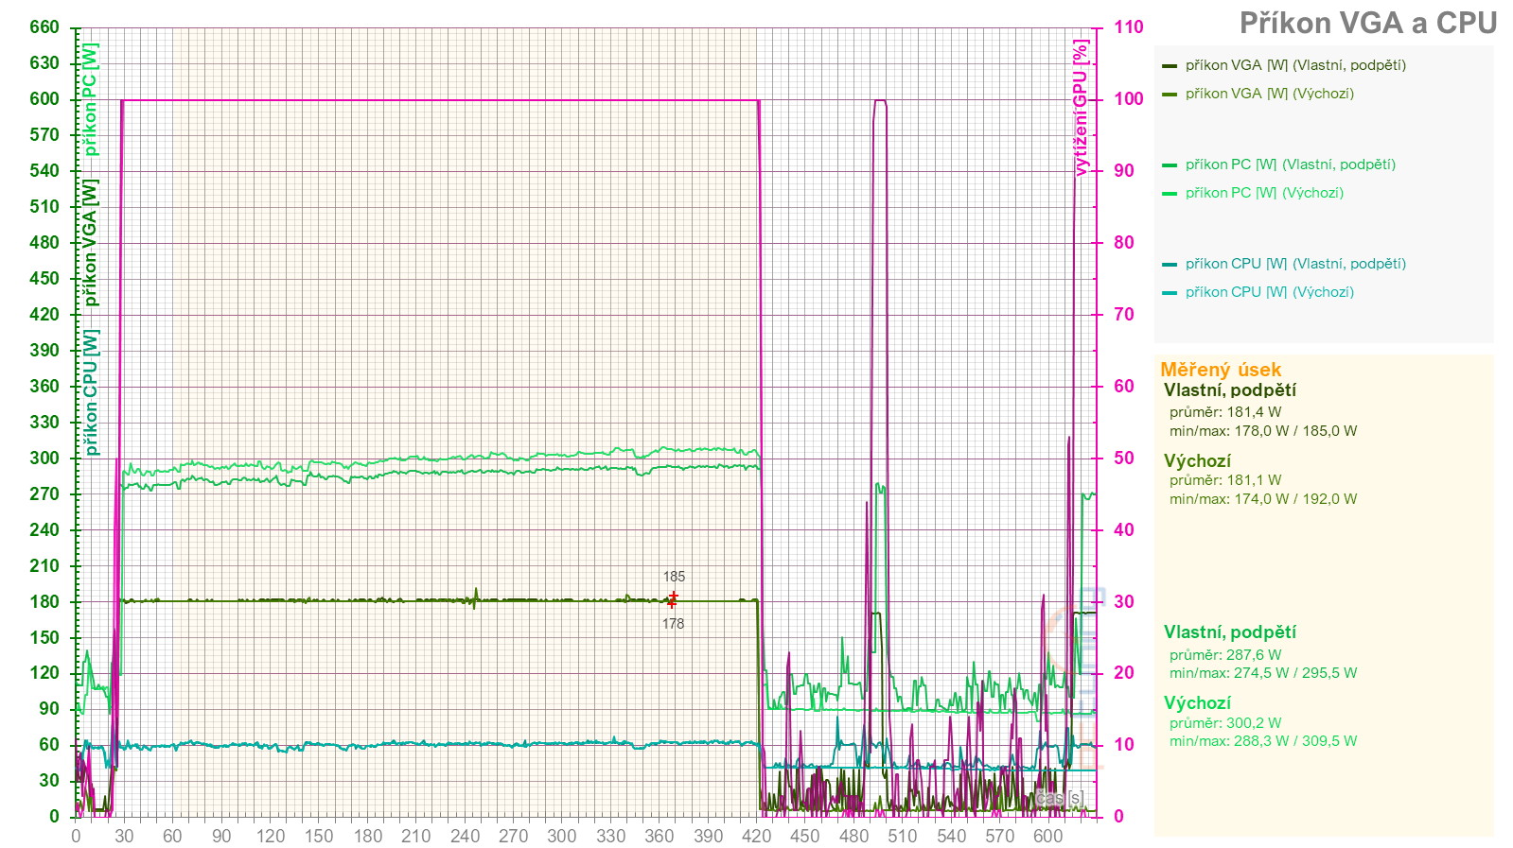The width and height of the screenshot is (1513, 848).
Task: Click the 'vytížení GPU [%]' axis label
Action: pos(1081,107)
